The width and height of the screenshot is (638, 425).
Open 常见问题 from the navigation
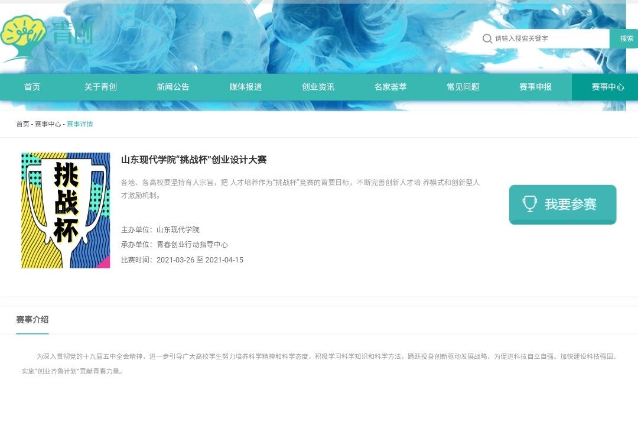(463, 87)
